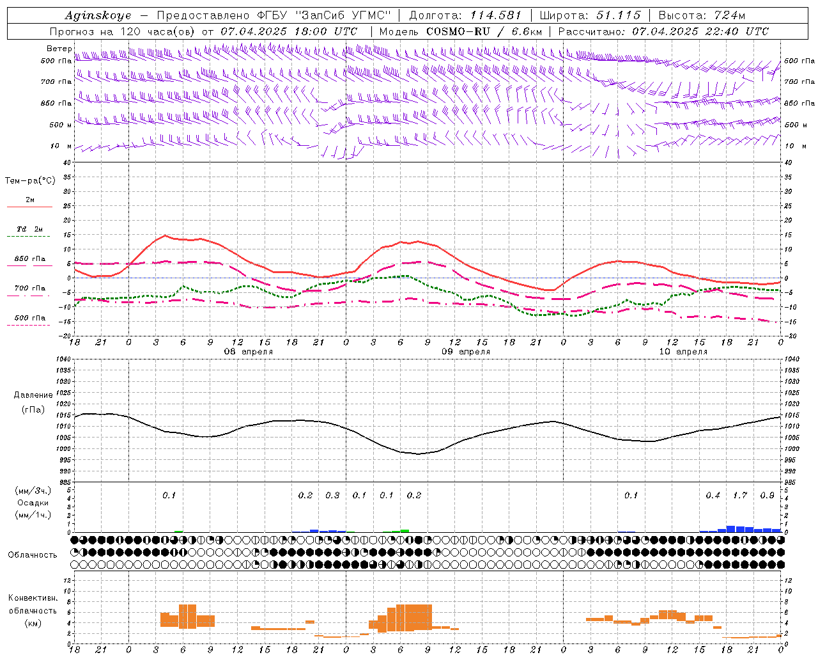Click the '(мм/1ч.)' precipitation unit label
This screenshot has height=655, width=818.
pyautogui.click(x=33, y=515)
